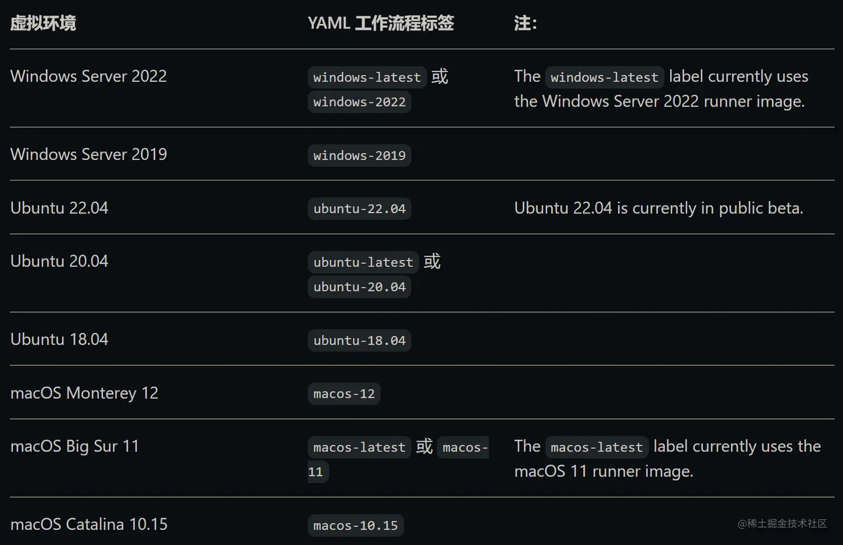
Task: Click the Ubuntu 22.04 public beta note
Action: pyautogui.click(x=658, y=208)
